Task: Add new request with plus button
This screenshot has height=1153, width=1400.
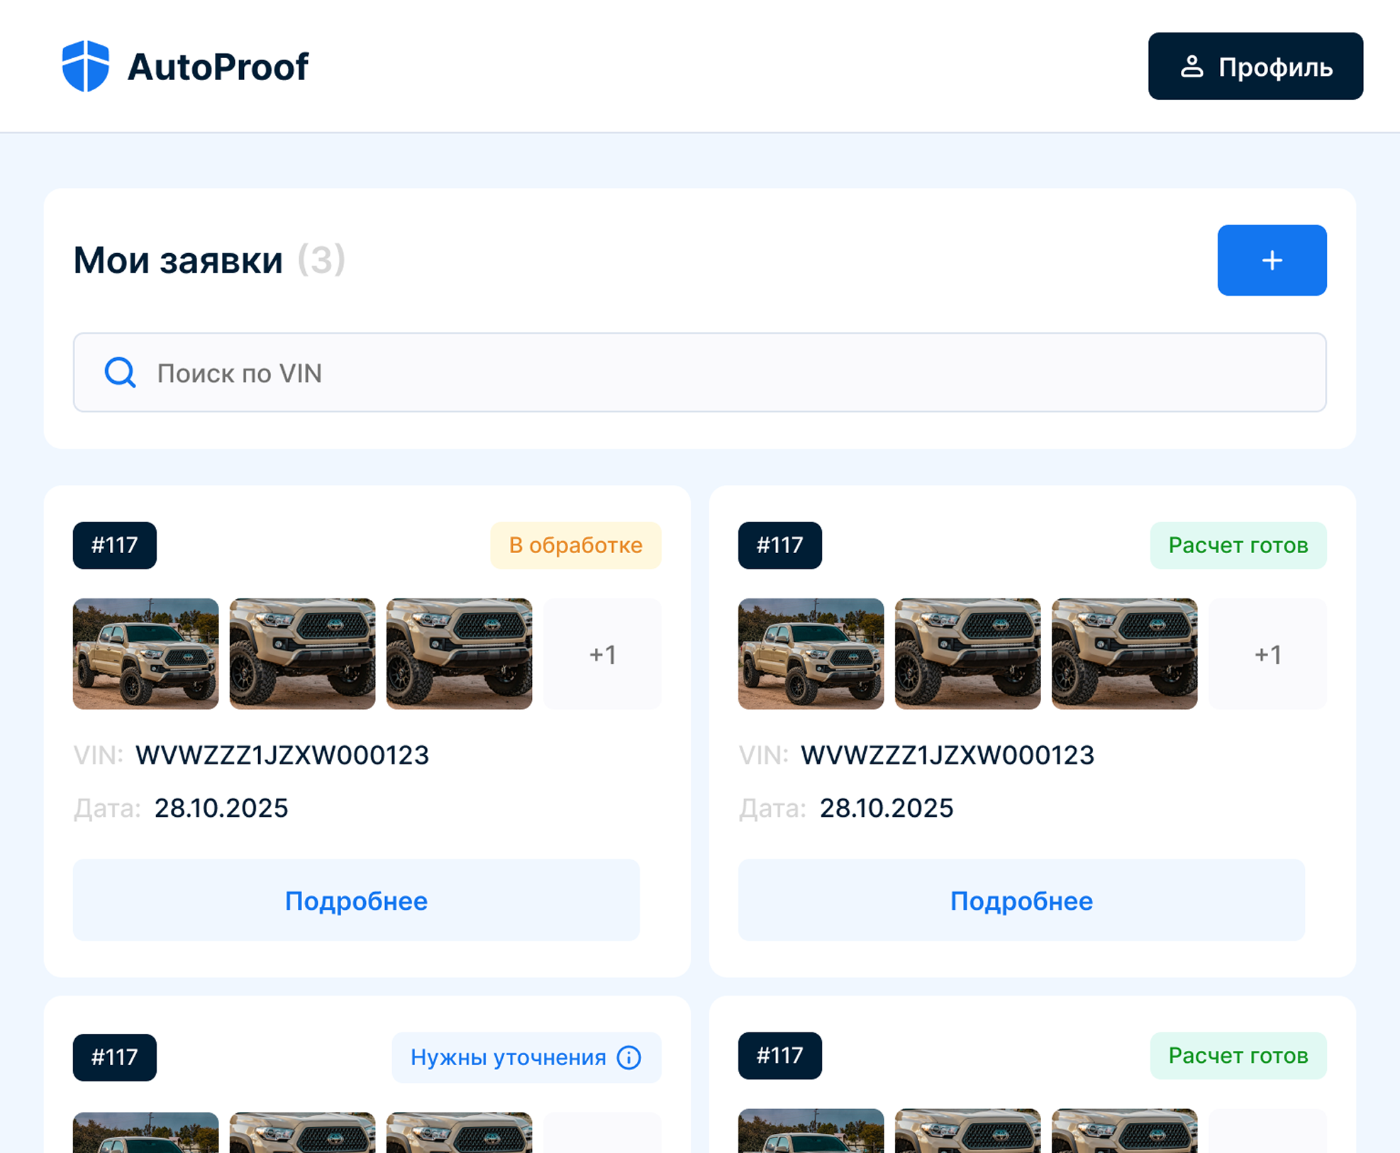Action: click(1271, 260)
